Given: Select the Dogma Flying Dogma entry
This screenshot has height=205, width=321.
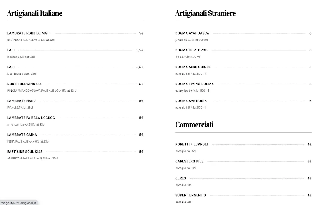Looking at the screenshot, I should click(x=194, y=84).
